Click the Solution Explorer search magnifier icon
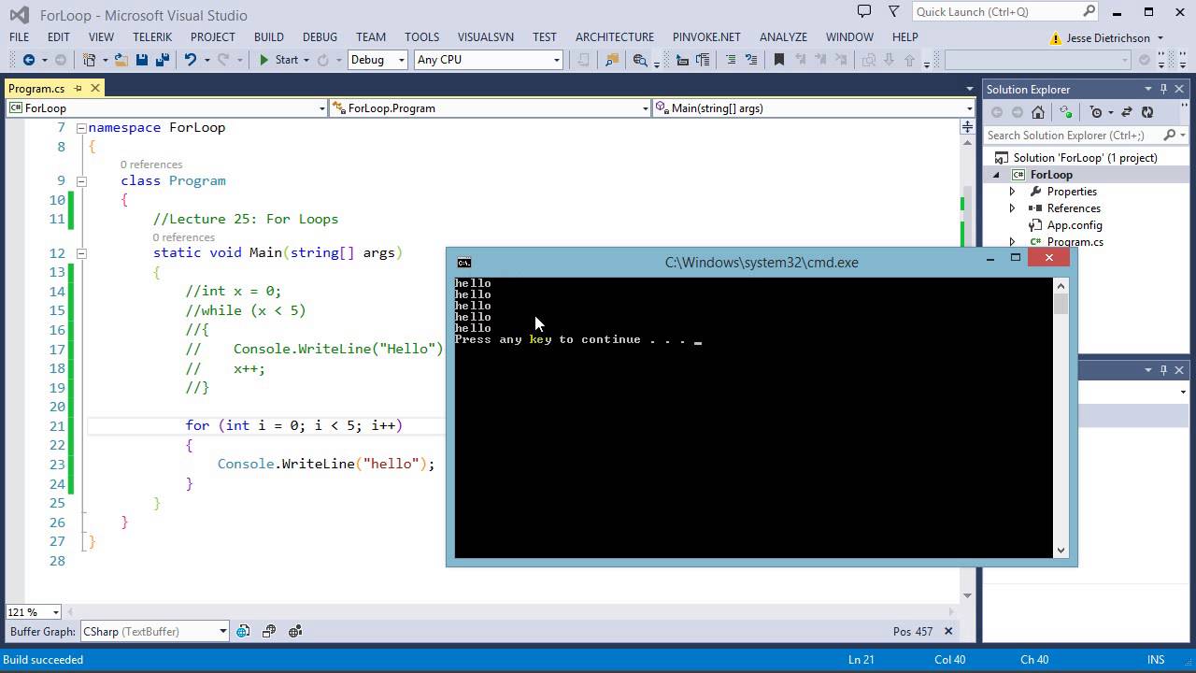This screenshot has width=1196, height=673. click(x=1168, y=136)
